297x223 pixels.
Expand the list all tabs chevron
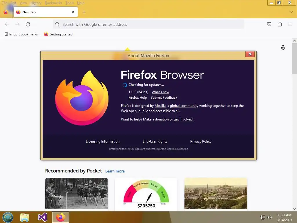291,12
